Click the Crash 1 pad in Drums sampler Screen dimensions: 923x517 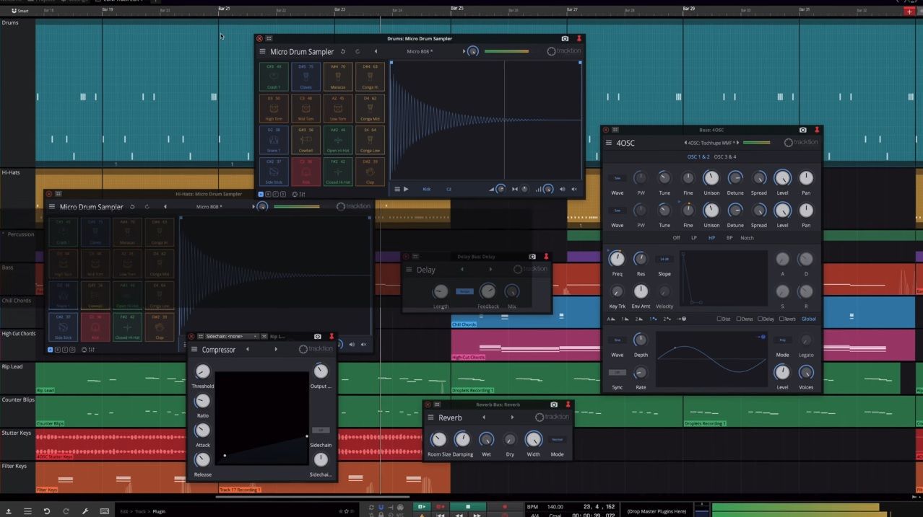coord(274,76)
